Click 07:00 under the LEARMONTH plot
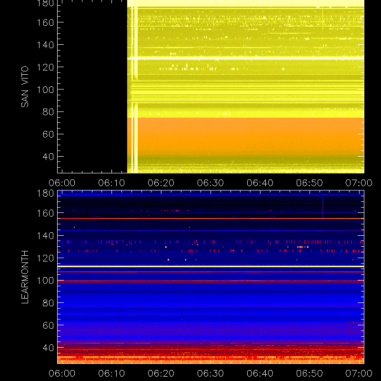 coord(359,373)
